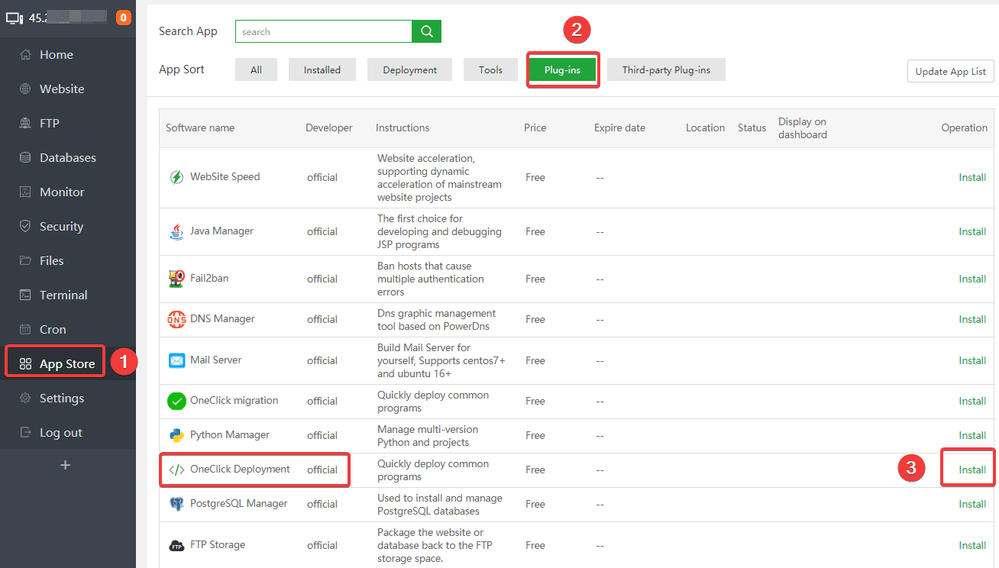Click the PostgreSQL Manager elephant icon
The image size is (999, 568).
176,504
